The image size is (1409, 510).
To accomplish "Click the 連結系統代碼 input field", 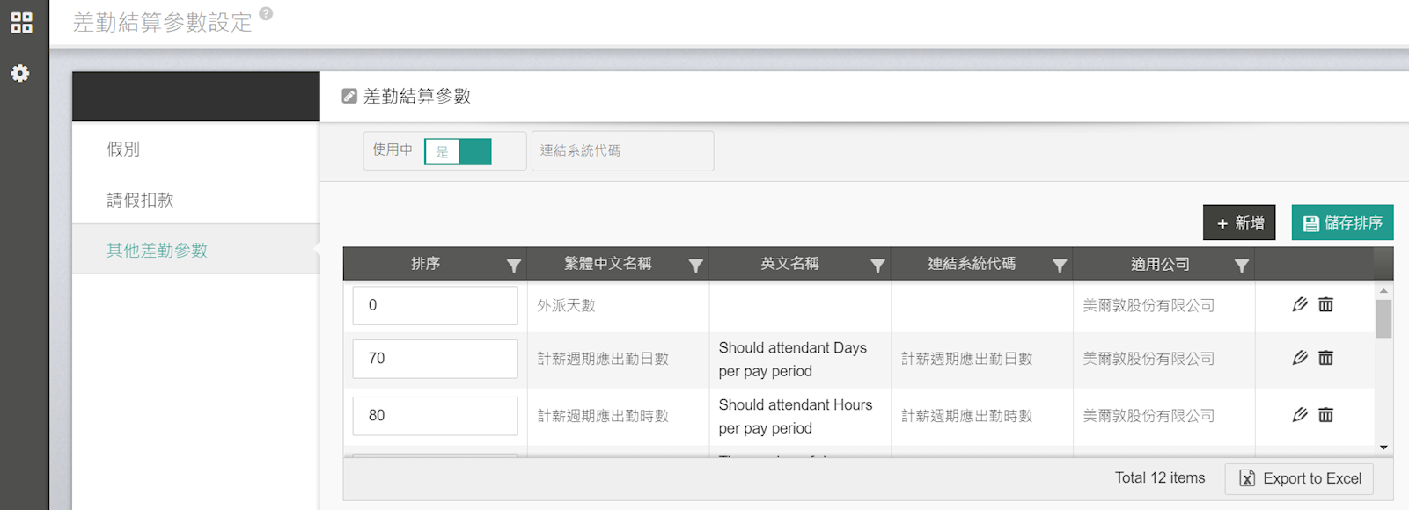I will pyautogui.click(x=622, y=151).
